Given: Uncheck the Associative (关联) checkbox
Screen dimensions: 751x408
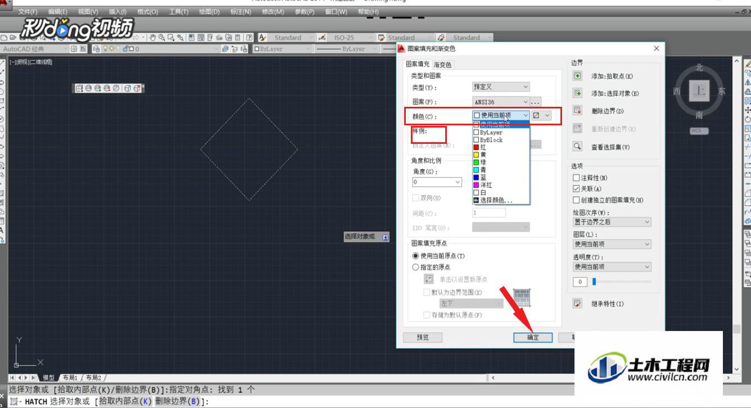Looking at the screenshot, I should point(576,189).
